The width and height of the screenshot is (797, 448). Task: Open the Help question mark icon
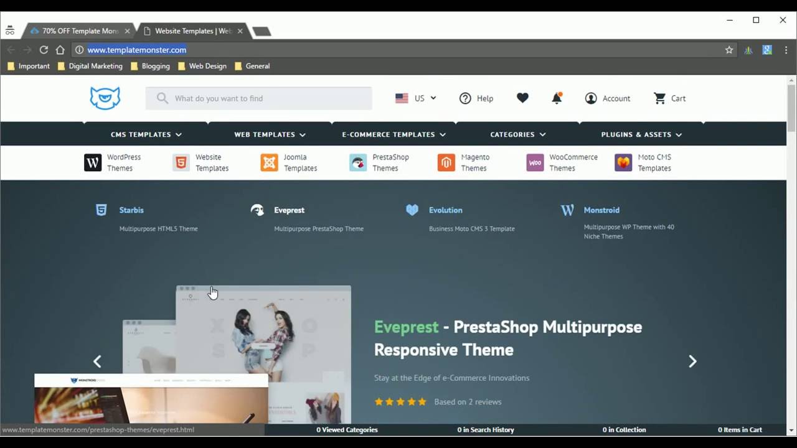coord(465,98)
